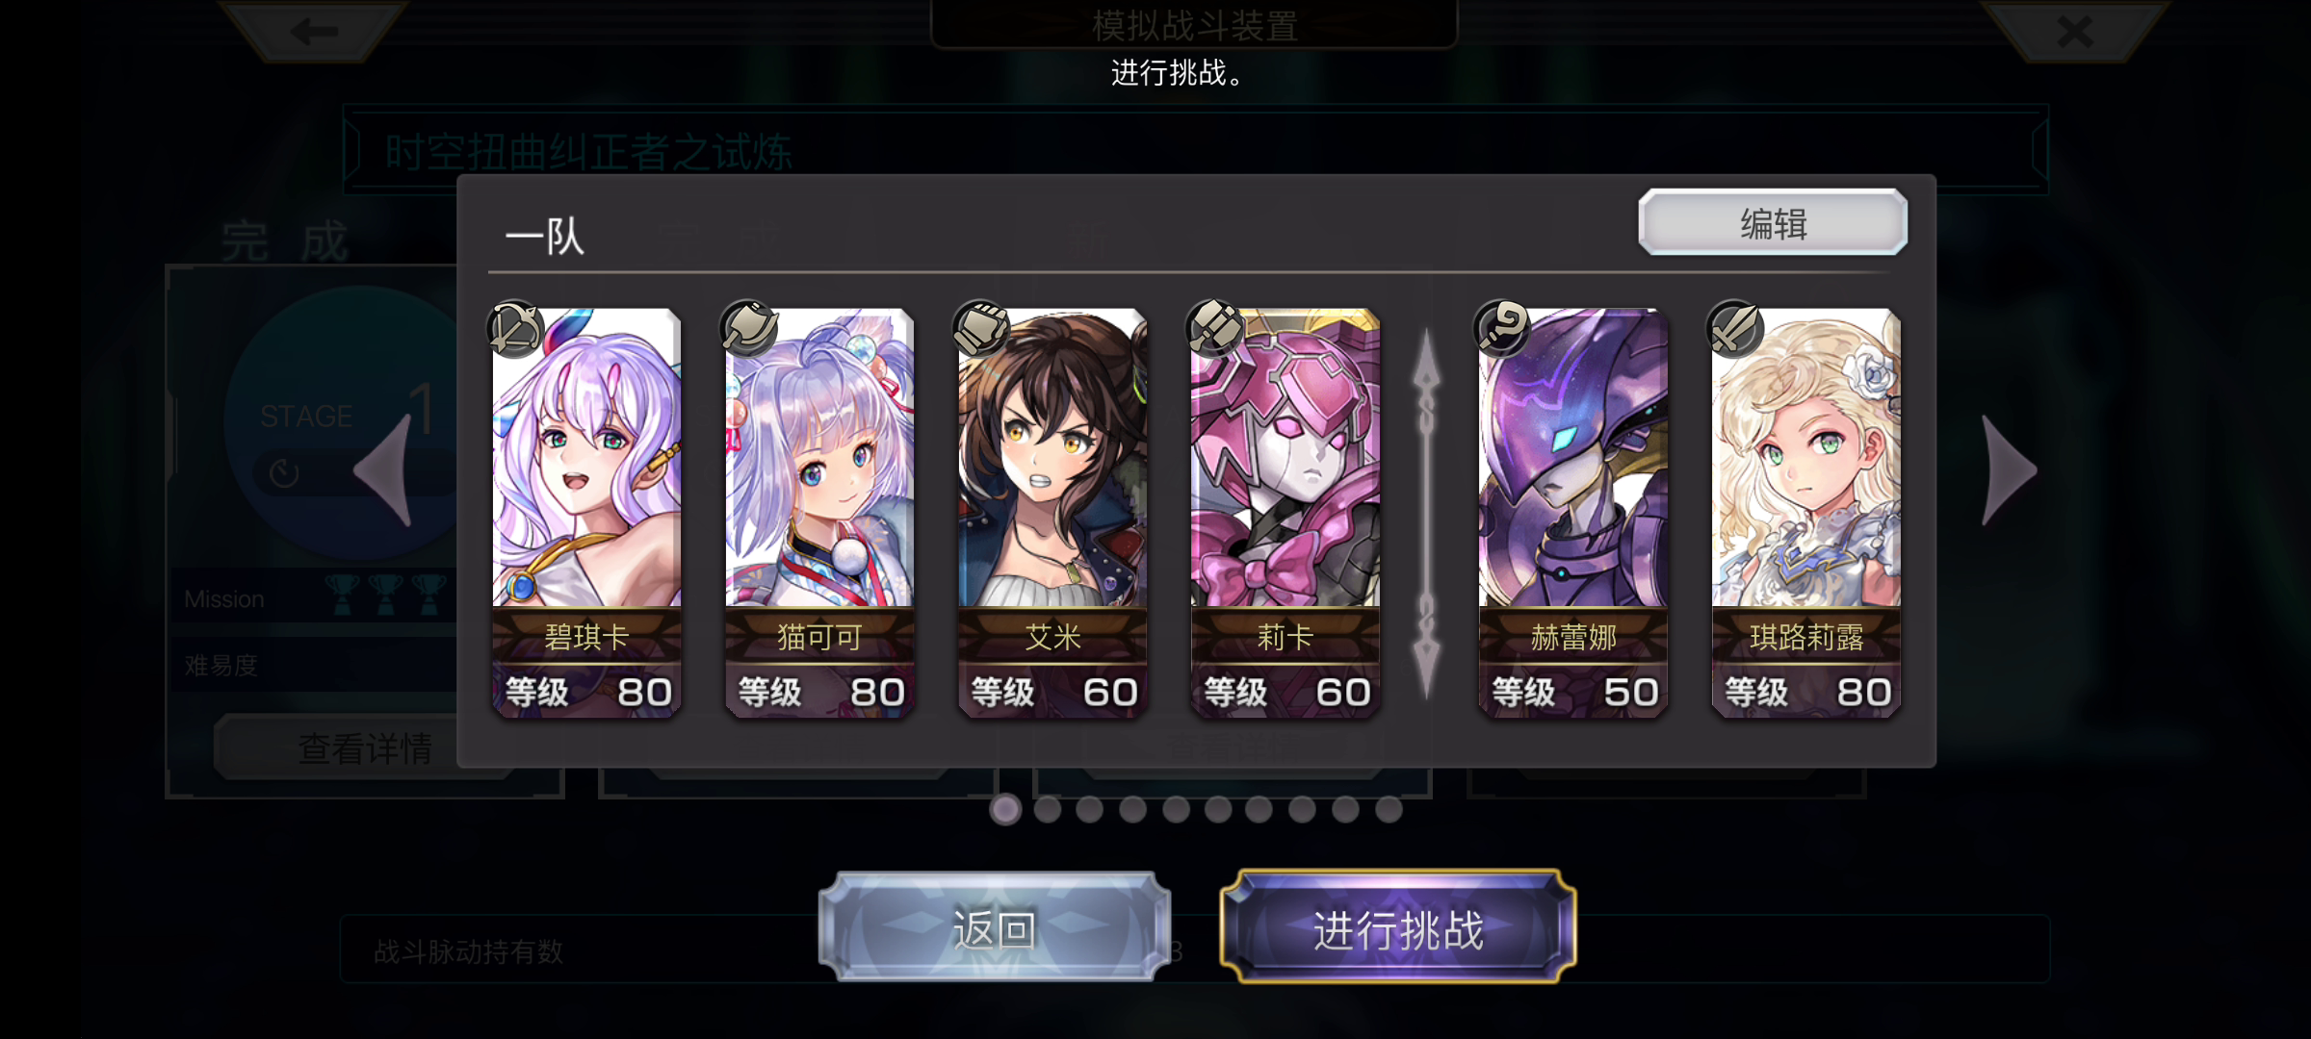Tap the axe class icon on 猫可可

[749, 329]
